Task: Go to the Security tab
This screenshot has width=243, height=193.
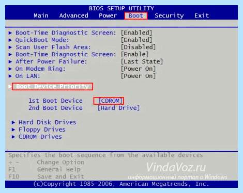Action: click(x=169, y=15)
